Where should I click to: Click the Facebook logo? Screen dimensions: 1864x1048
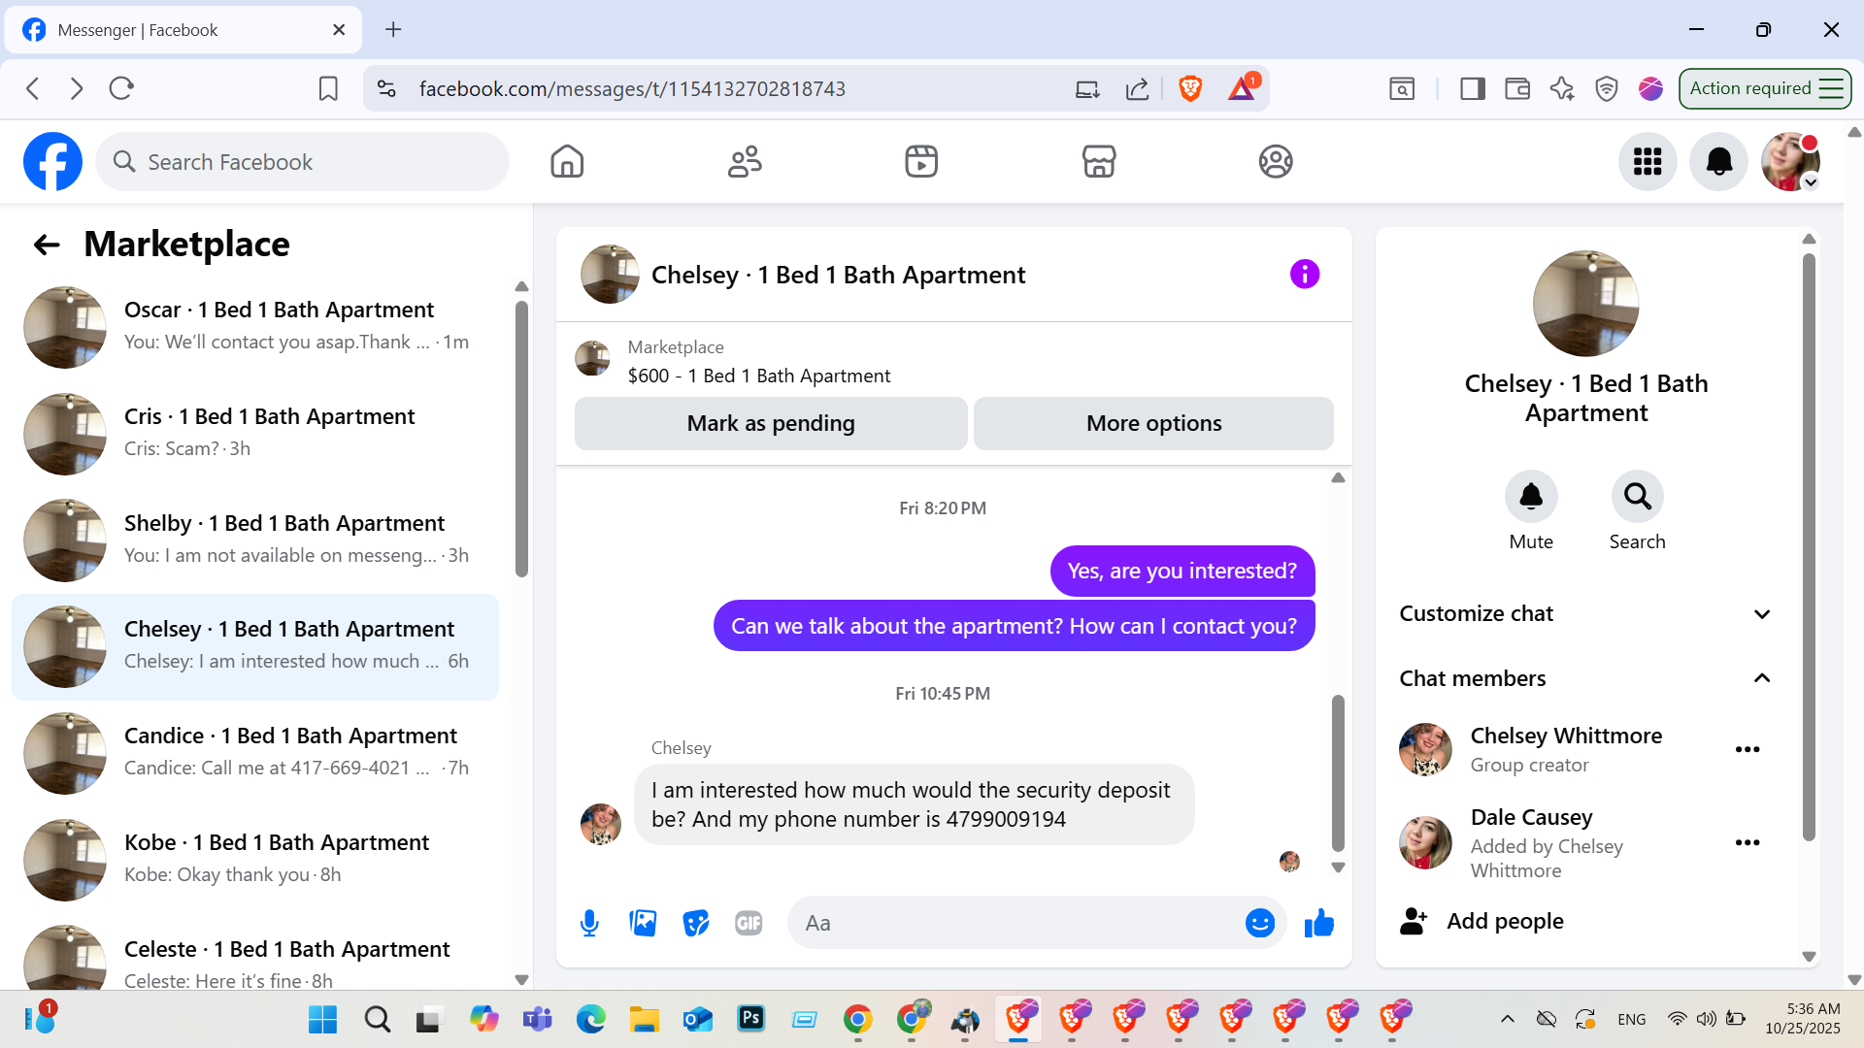tap(52, 161)
